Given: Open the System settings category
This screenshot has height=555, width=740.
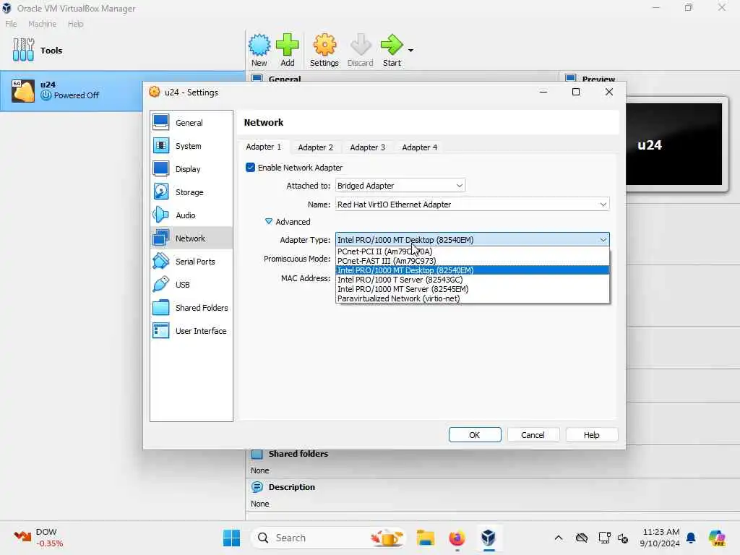Looking at the screenshot, I should click(x=192, y=146).
